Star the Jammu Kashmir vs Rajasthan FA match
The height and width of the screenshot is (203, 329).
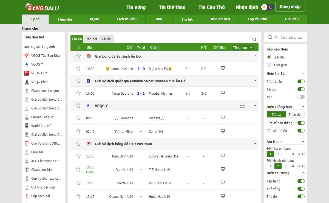click(x=78, y=69)
